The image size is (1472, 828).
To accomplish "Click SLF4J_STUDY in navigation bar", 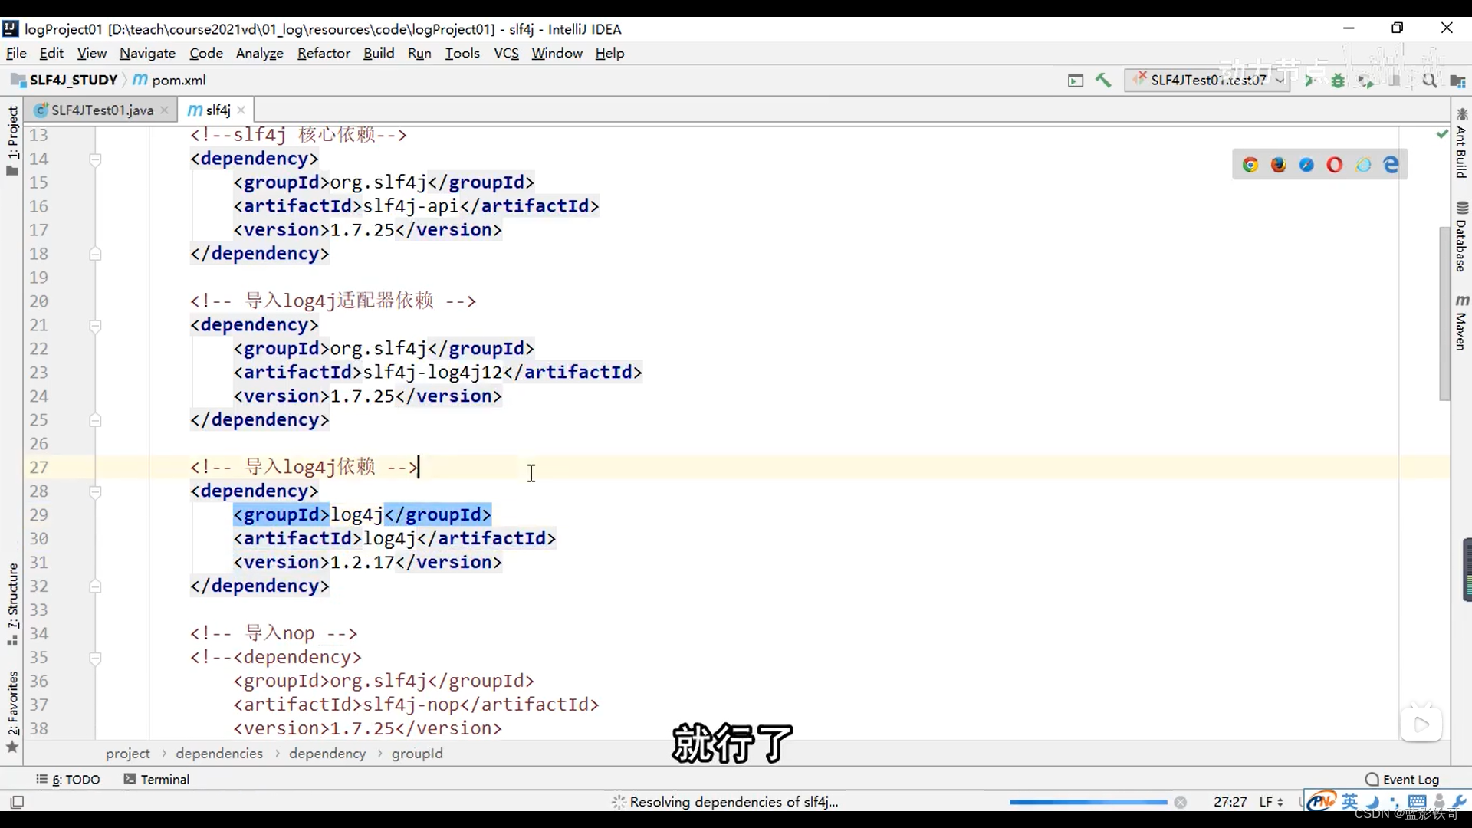I will click(65, 80).
